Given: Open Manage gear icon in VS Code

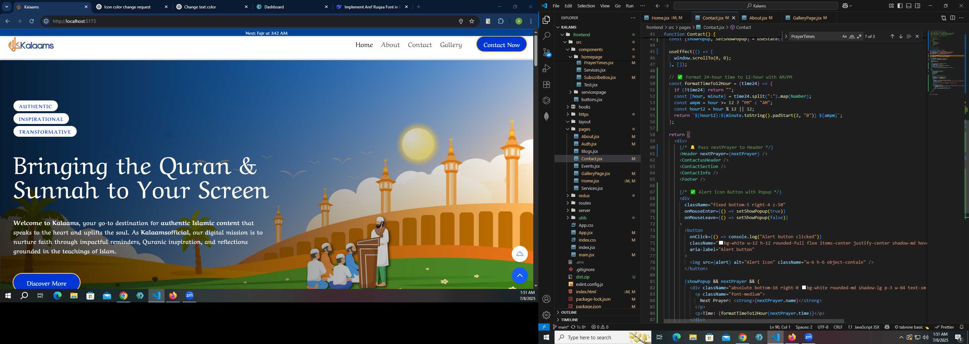Looking at the screenshot, I should pyautogui.click(x=546, y=315).
